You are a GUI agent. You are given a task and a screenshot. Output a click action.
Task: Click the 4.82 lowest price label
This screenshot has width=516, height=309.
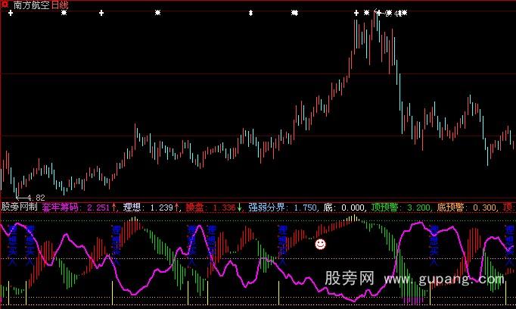pos(26,199)
